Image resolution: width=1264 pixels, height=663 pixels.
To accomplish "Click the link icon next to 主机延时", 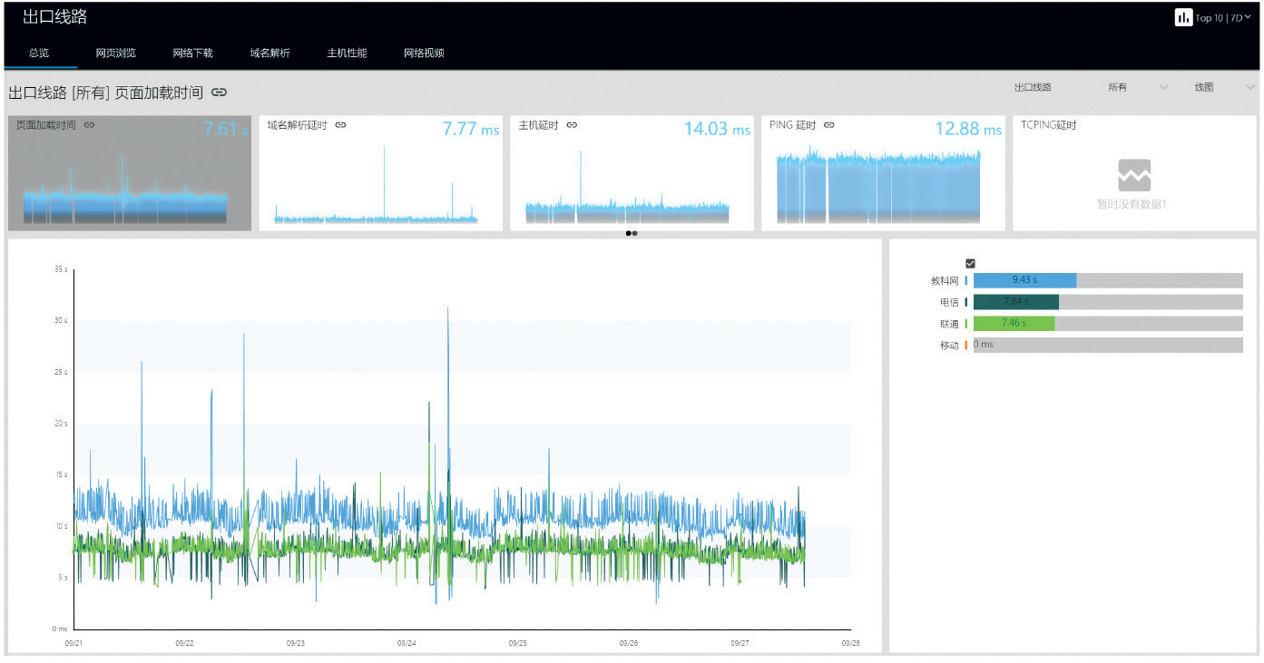I will (x=572, y=125).
